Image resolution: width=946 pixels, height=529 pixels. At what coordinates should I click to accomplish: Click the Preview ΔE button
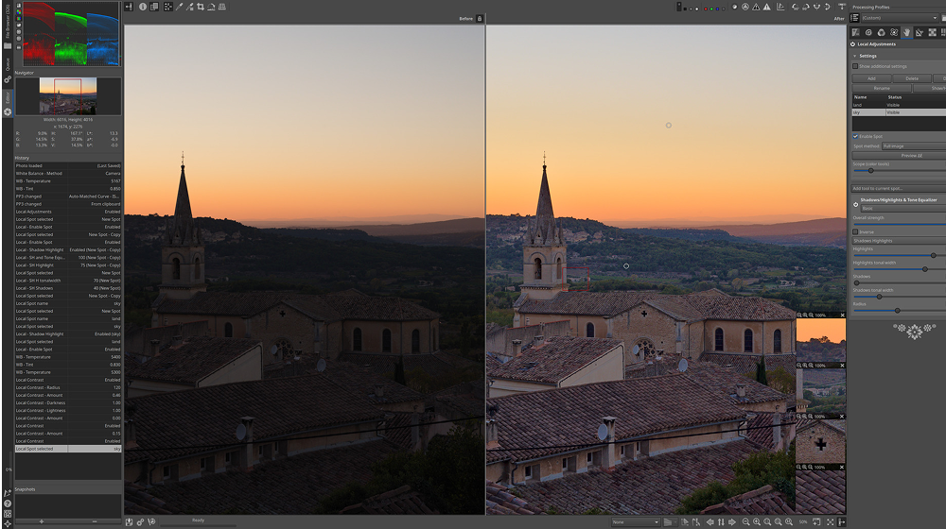click(912, 156)
